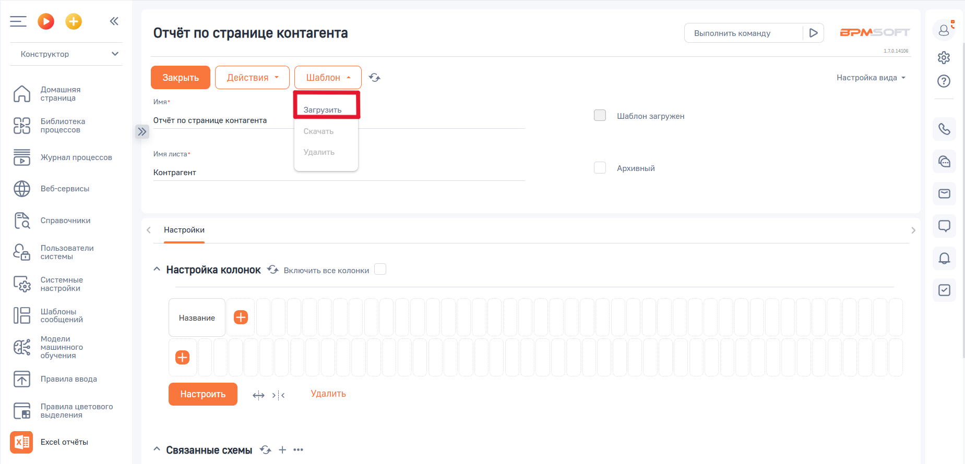Click the Шаблоны сообщений icon
Screen dimensions: 965x464
(22, 315)
